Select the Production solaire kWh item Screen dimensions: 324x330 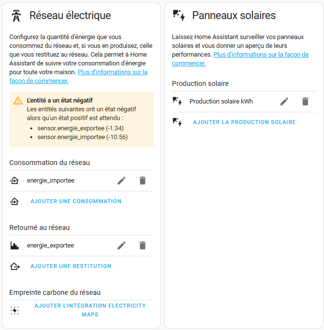[244, 102]
